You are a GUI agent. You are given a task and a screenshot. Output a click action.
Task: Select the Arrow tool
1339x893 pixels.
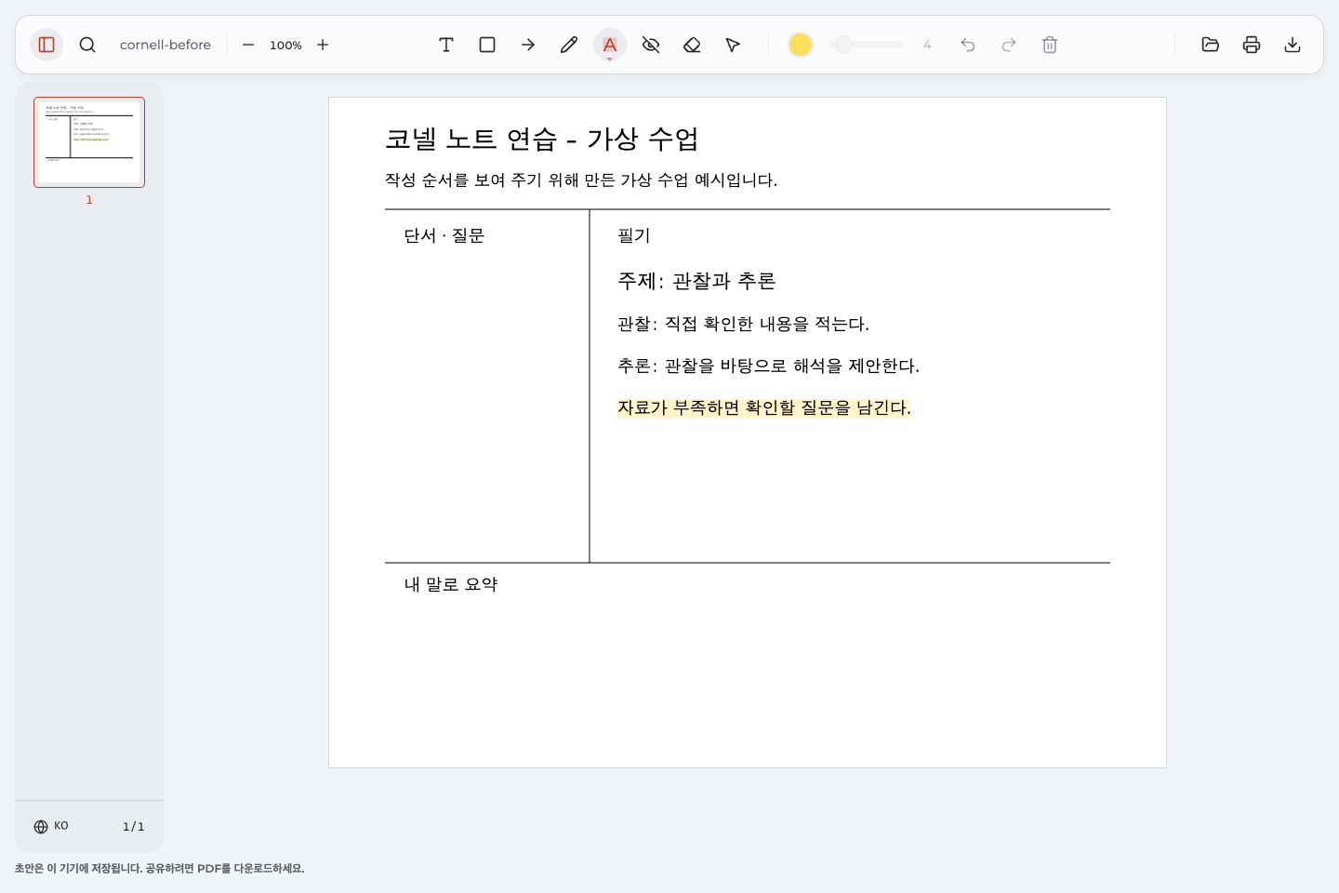pos(528,45)
